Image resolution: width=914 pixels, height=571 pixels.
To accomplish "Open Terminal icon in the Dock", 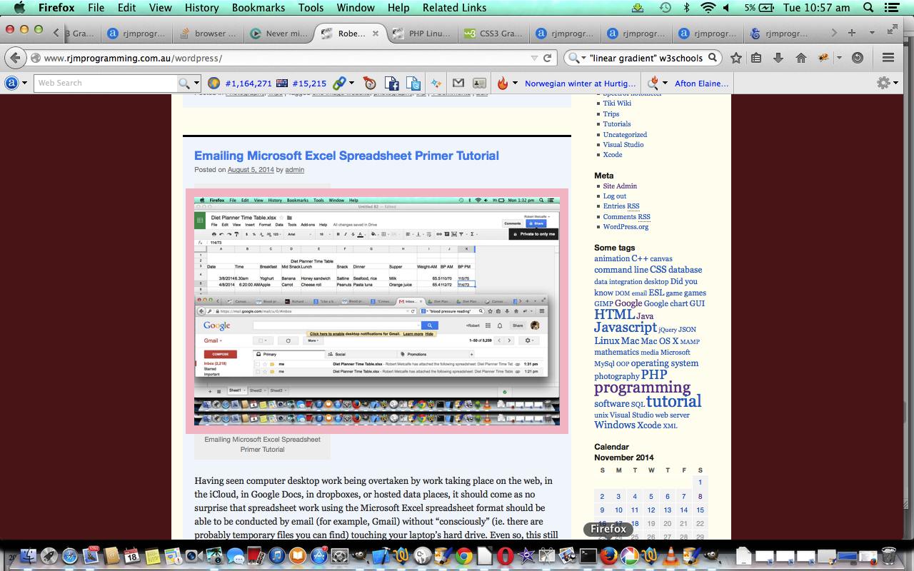I will (588, 555).
